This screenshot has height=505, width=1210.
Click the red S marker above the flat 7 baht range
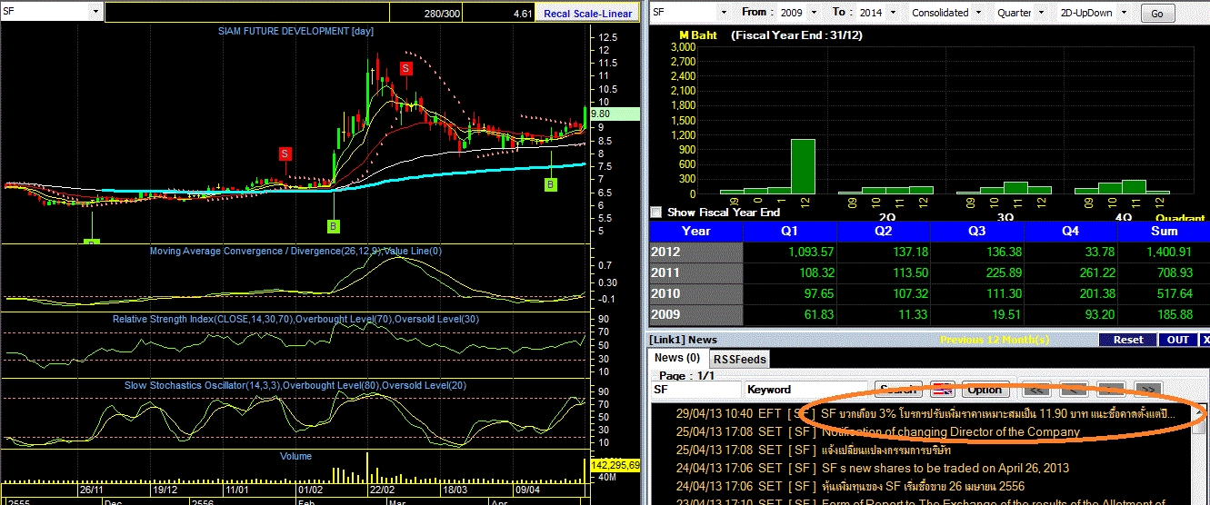(x=285, y=153)
